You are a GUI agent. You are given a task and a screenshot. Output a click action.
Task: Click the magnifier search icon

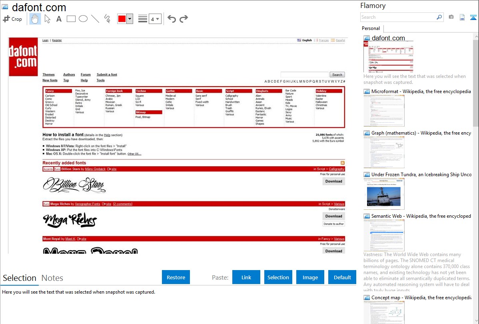[439, 17]
